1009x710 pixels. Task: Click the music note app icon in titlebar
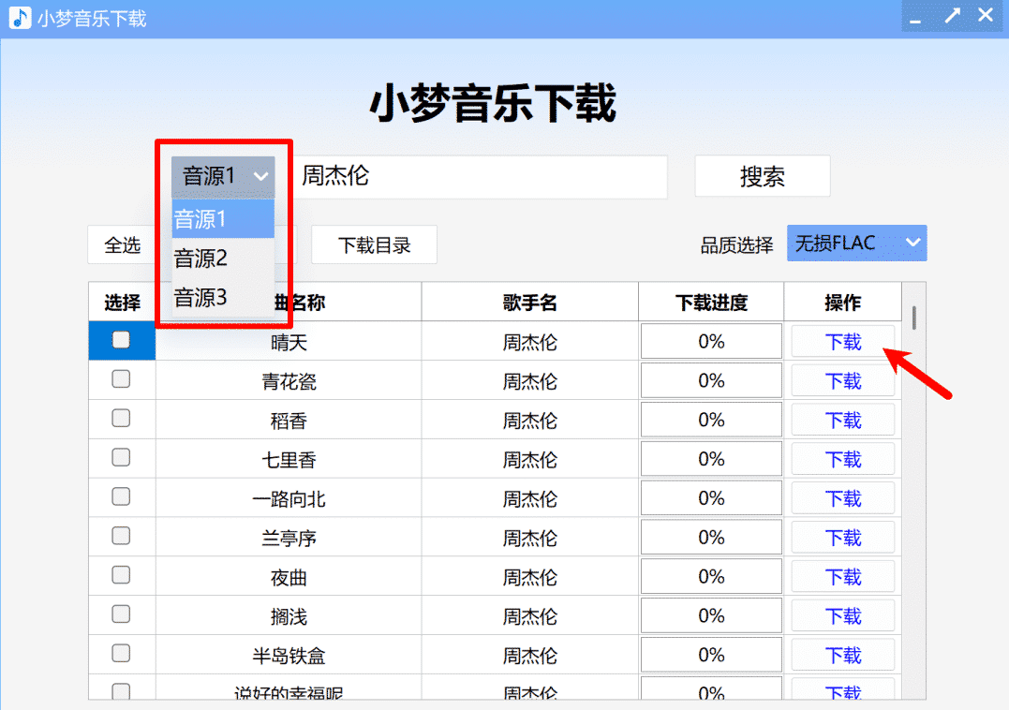pos(19,16)
